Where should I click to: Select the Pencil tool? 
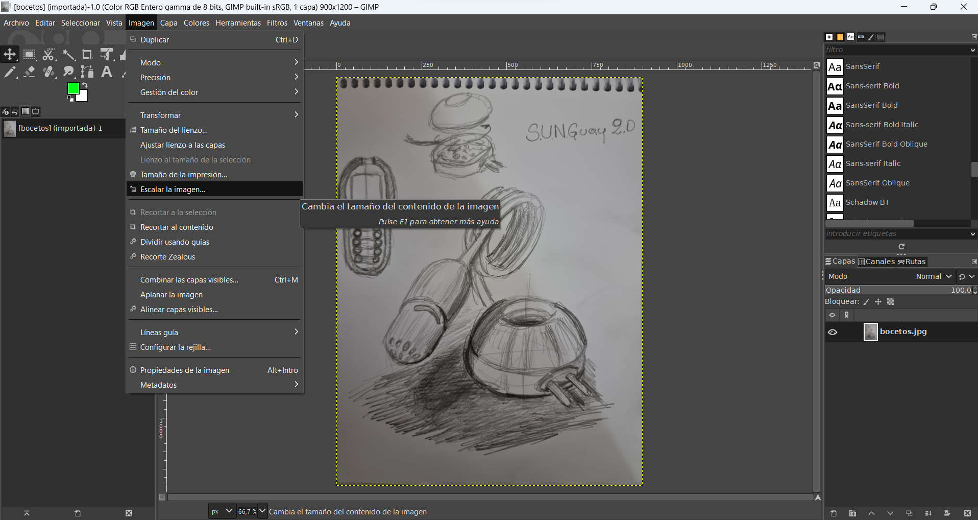tap(10, 72)
